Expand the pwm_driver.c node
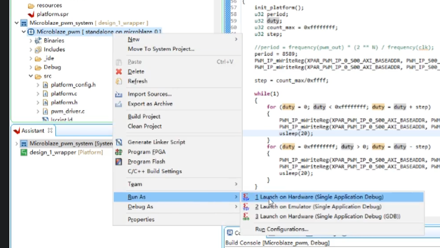 click(38, 111)
